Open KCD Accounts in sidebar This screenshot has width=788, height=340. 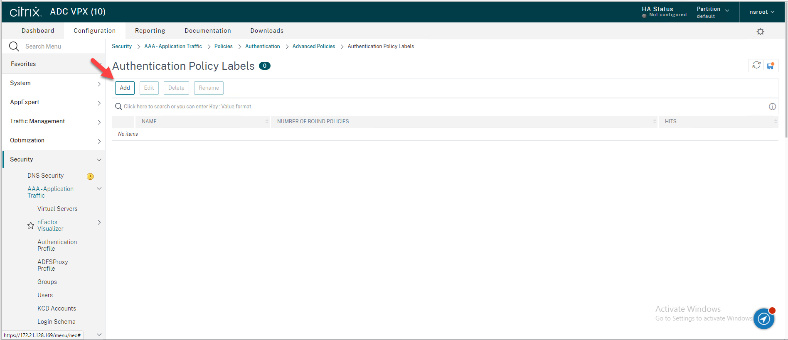[x=57, y=308]
